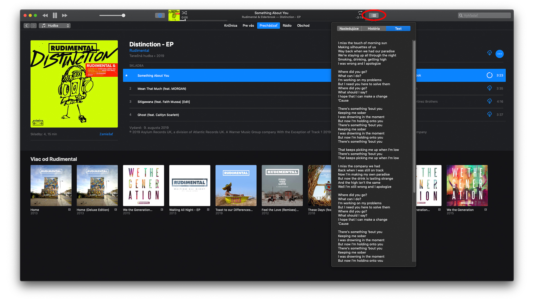Open Home (Deluxe Edition) album cover

pos(97,186)
